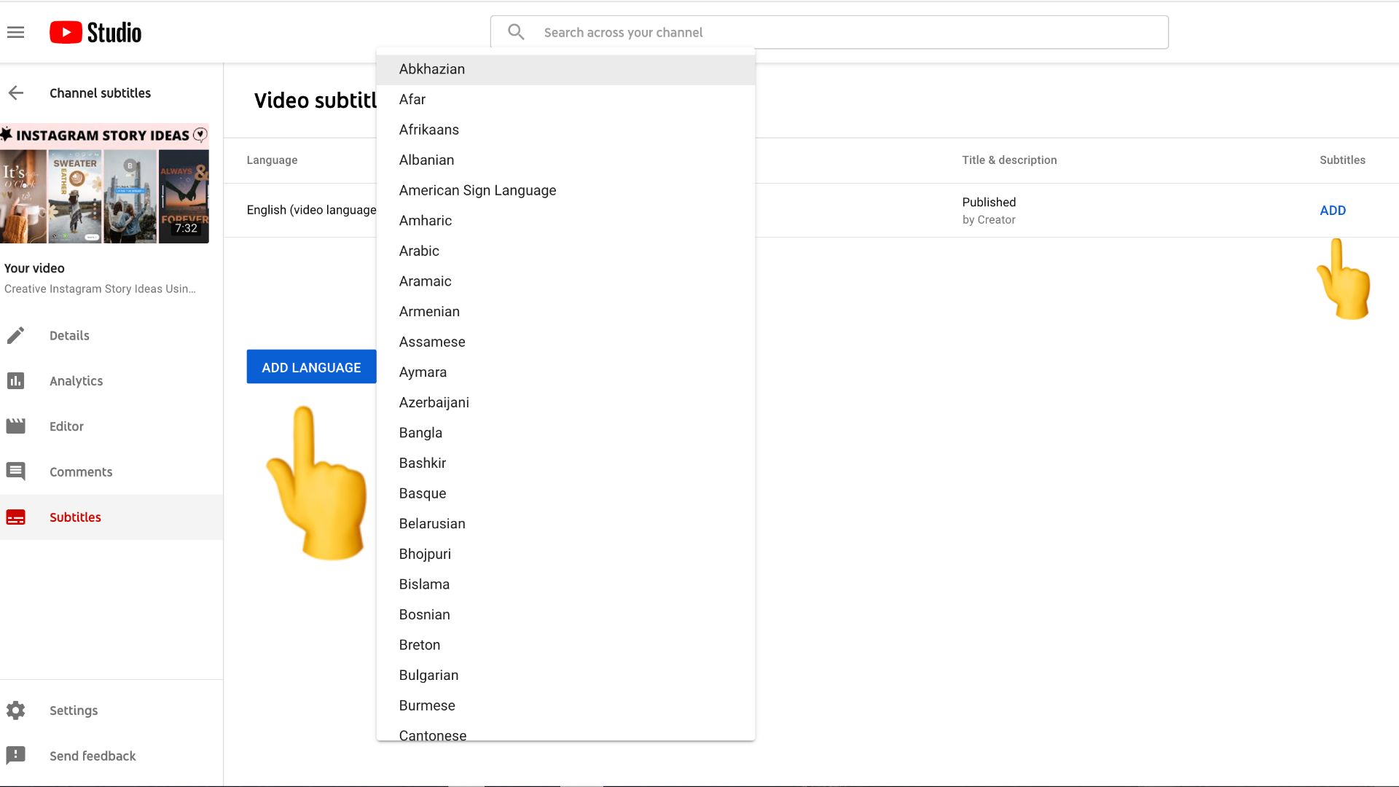Click the Settings gear icon
The height and width of the screenshot is (787, 1399).
(16, 710)
